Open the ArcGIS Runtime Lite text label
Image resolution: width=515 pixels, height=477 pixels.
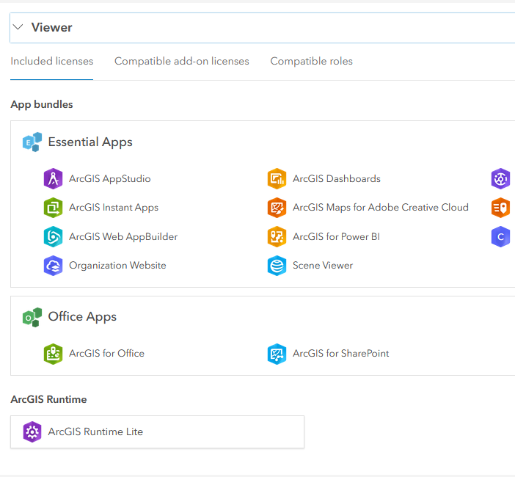(x=95, y=432)
